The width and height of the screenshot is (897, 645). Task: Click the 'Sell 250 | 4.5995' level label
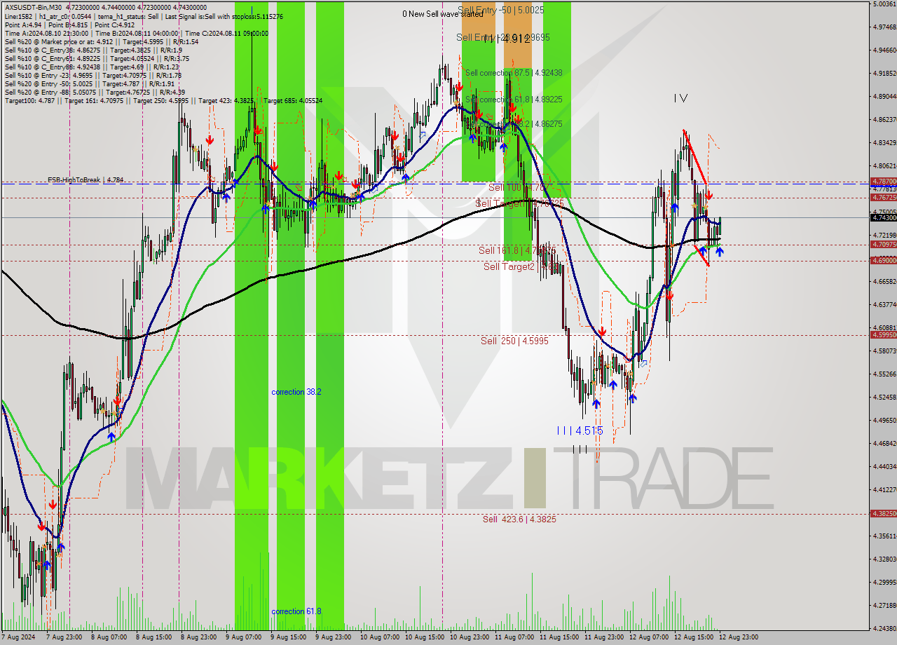point(514,341)
